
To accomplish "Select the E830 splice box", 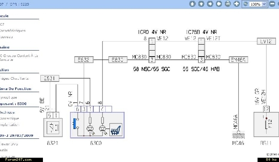I will click(118, 60).
